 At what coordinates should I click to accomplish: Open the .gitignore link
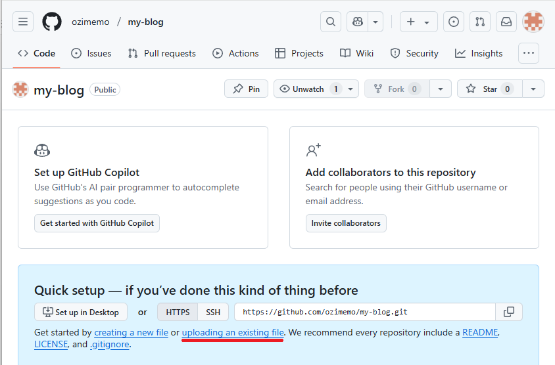point(110,344)
